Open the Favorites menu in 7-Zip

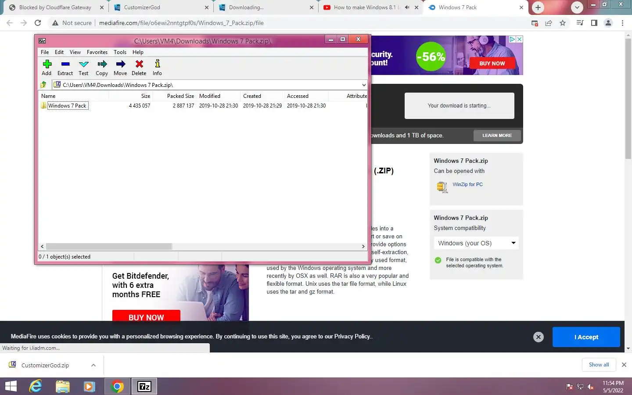pyautogui.click(x=97, y=52)
